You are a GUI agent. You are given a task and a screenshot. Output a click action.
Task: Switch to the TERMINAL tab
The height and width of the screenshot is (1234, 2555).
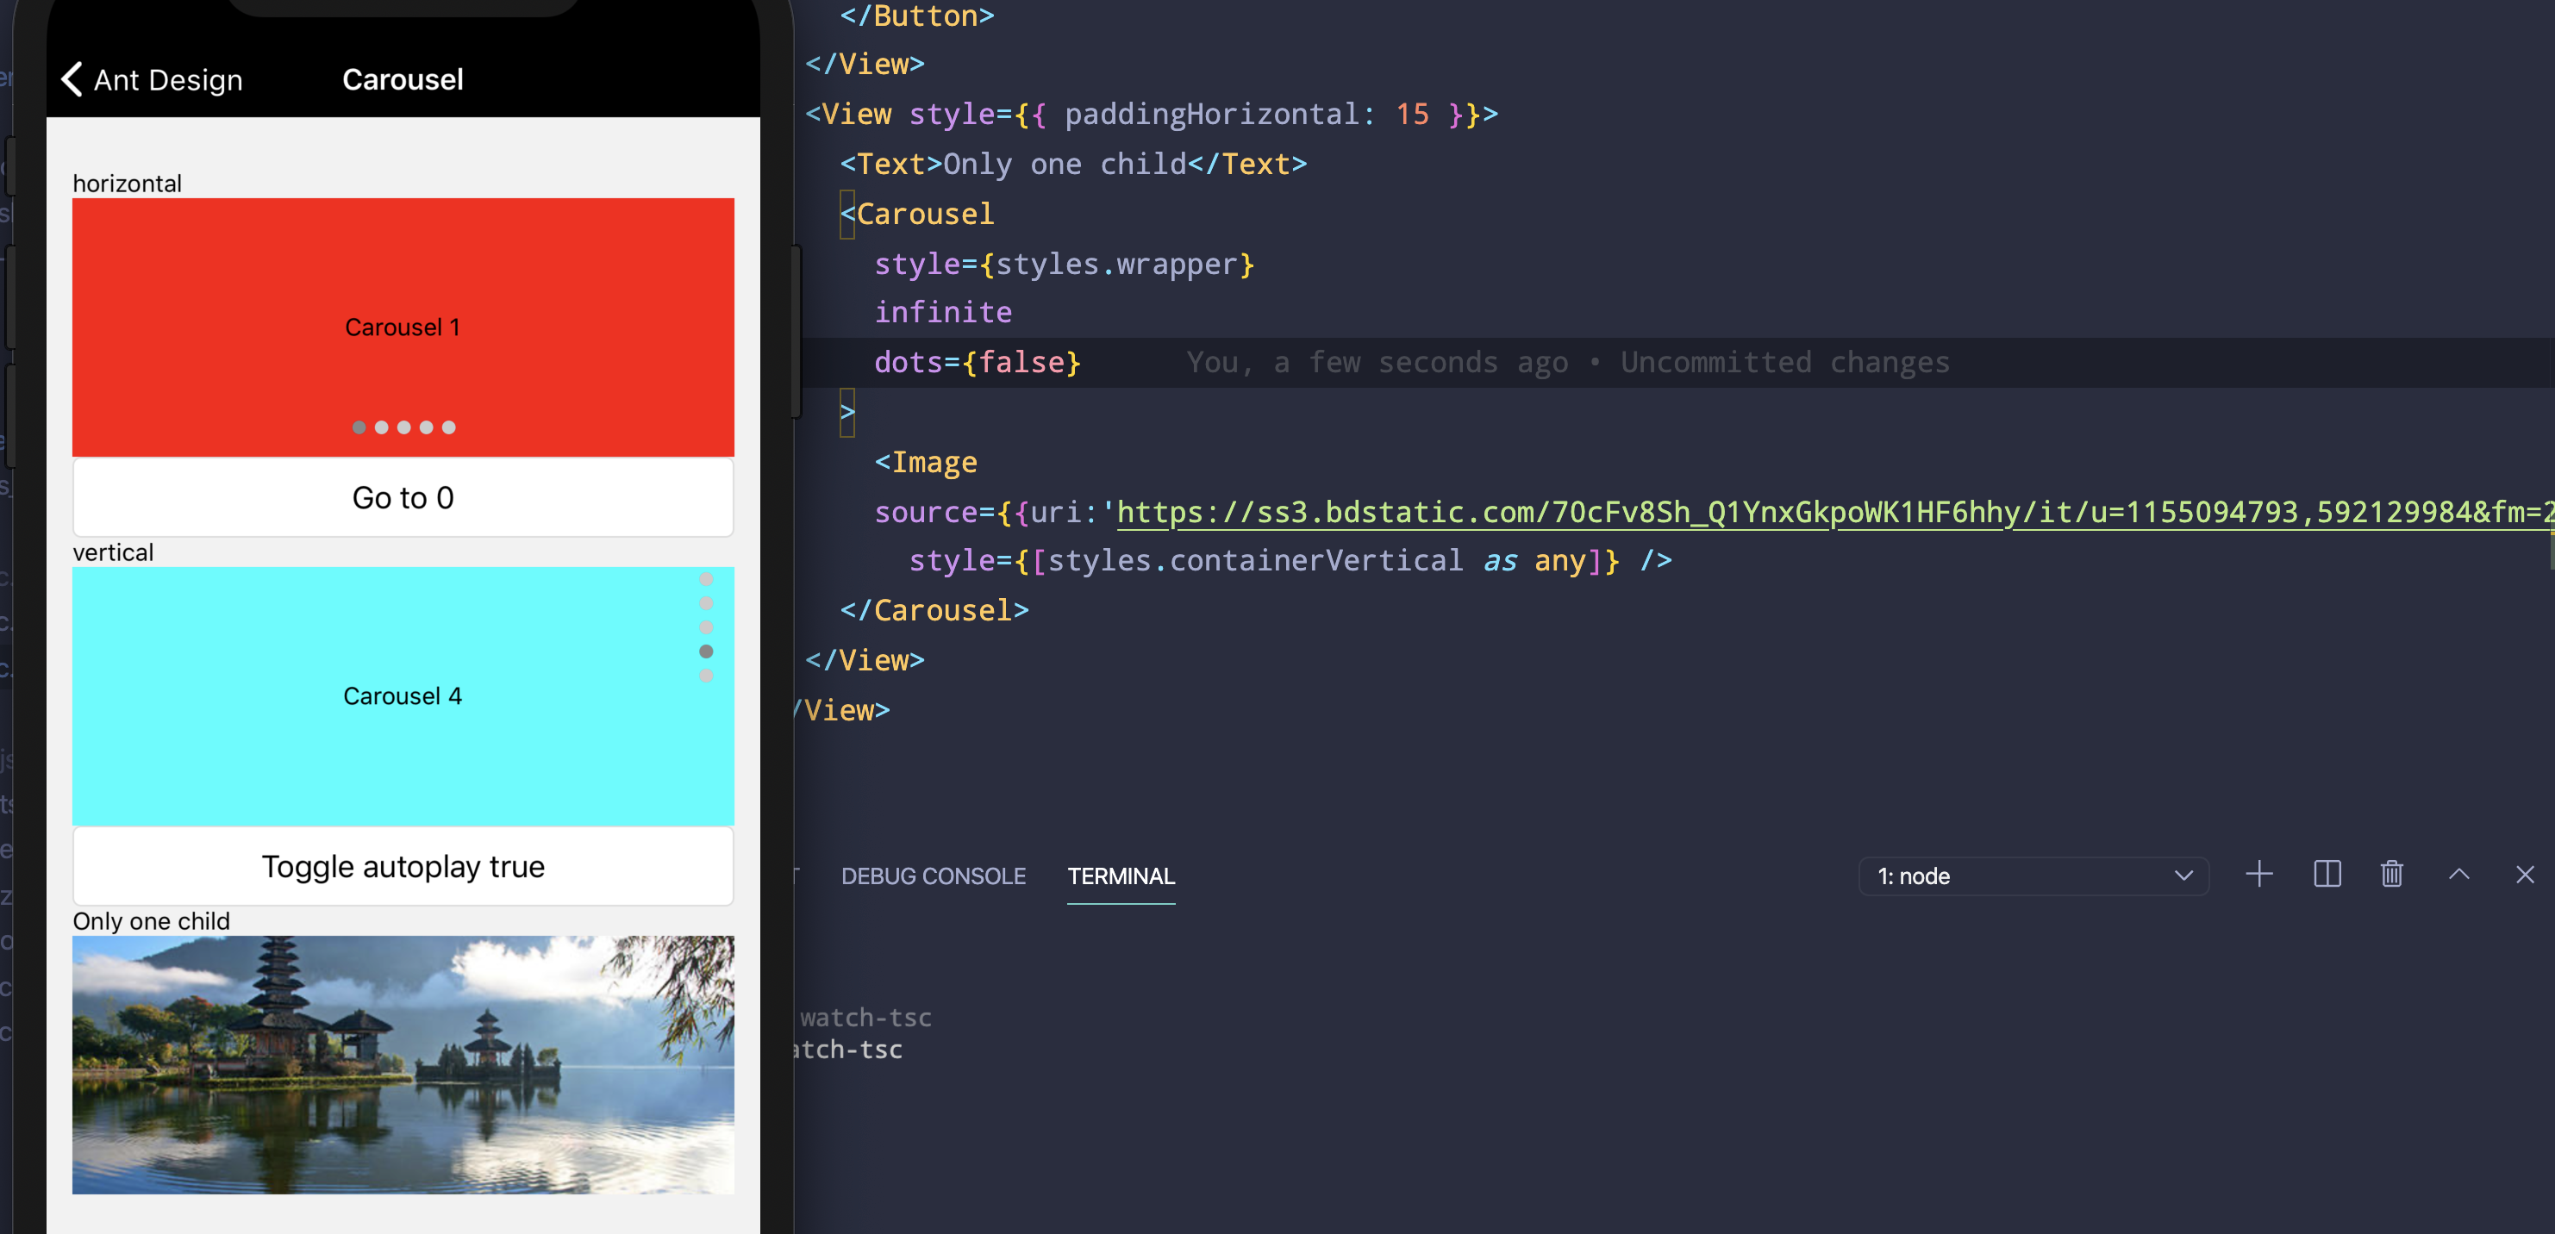1121,876
